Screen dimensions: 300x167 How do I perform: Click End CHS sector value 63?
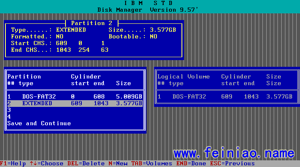[x=105, y=50]
